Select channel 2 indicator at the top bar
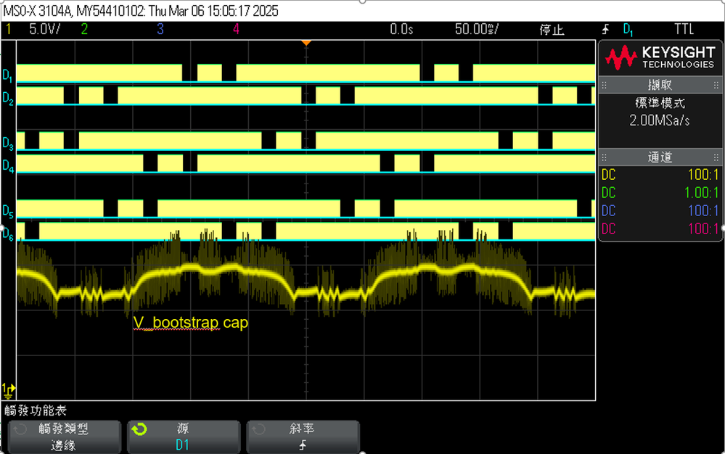Screen dimensions: 725x454 tap(84, 29)
